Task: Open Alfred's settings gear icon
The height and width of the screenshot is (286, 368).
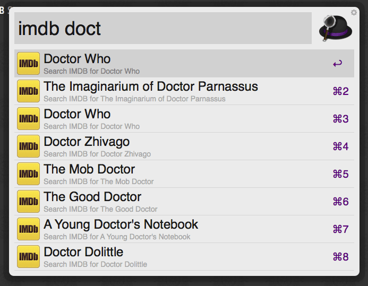Action: (x=354, y=12)
